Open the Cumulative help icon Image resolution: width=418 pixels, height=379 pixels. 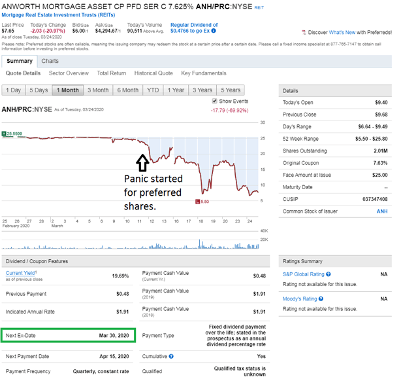[x=171, y=356]
